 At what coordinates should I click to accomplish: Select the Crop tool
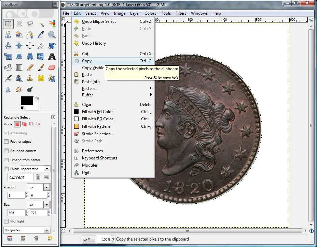coord(41,46)
